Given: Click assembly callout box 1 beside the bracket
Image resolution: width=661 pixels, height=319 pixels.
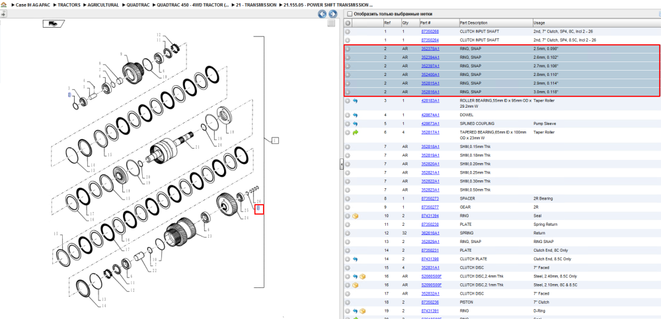Looking at the screenshot, I should tap(275, 140).
